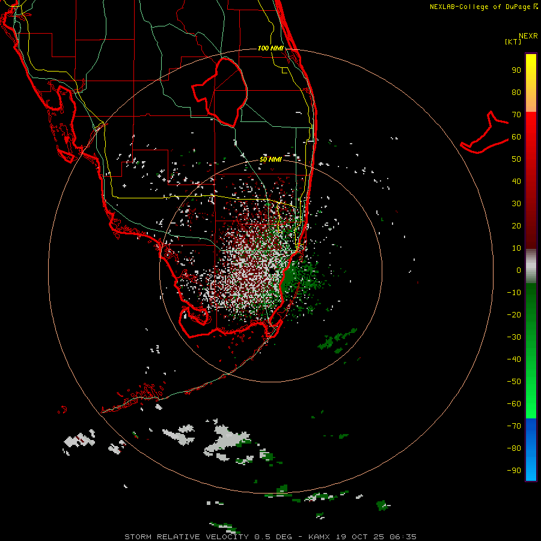Click the 0 value on velocity scale

(519, 270)
